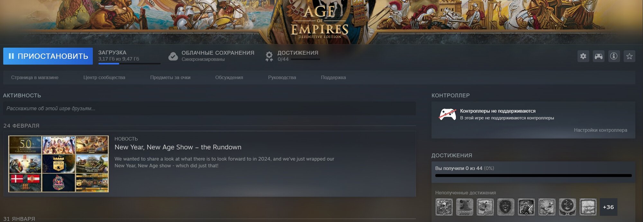This screenshot has height=222, width=643.
Task: Open the third achievement icon, before the lion
Action: (485, 207)
